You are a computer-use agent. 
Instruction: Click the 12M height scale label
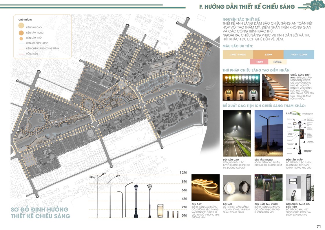183,173
